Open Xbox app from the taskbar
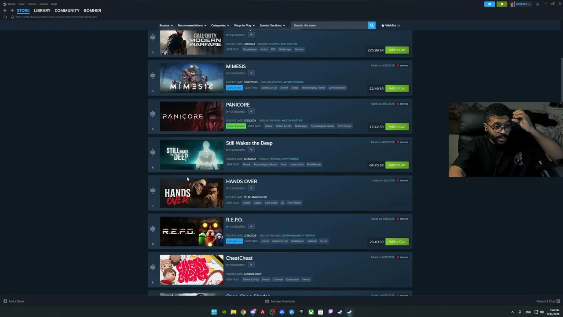This screenshot has width=563, height=317. (311, 312)
